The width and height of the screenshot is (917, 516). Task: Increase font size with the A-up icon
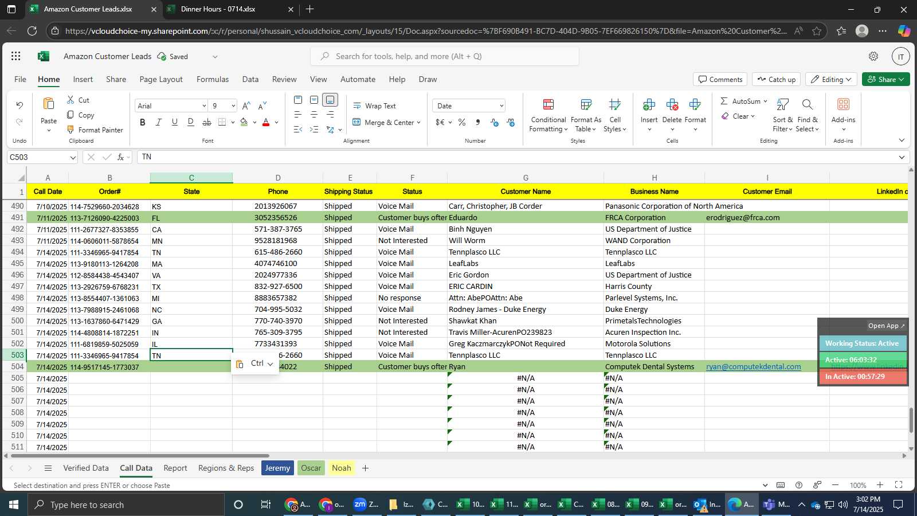(246, 105)
